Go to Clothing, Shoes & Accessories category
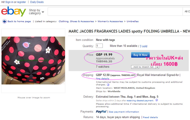Screen dimensions: 190x120 [x=76, y=21]
